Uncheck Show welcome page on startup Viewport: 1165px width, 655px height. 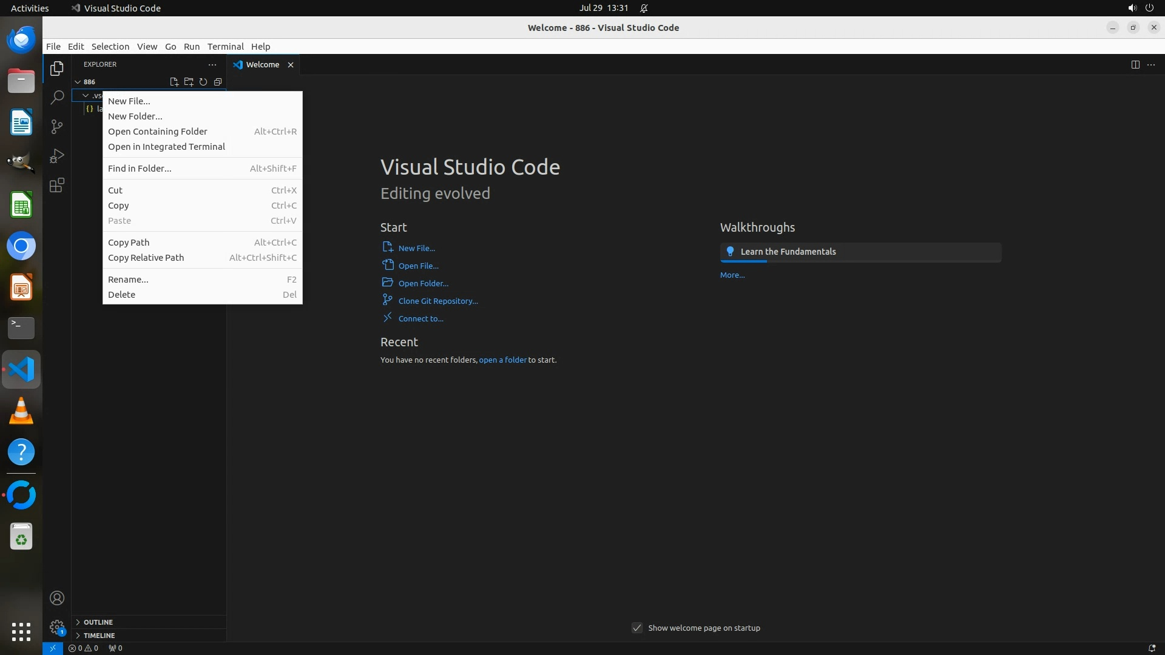click(637, 628)
